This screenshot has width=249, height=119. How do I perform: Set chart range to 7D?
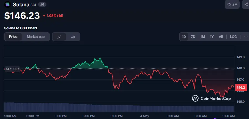pos(193,37)
